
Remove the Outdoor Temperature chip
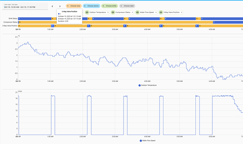pyautogui.click(x=108, y=12)
